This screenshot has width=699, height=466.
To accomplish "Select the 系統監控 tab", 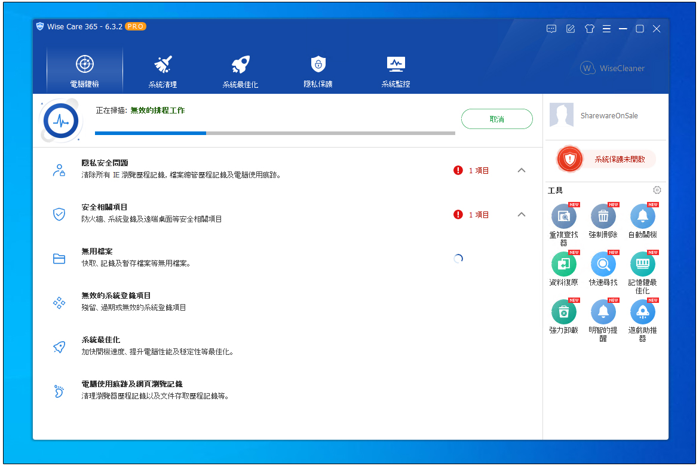I will (x=396, y=70).
